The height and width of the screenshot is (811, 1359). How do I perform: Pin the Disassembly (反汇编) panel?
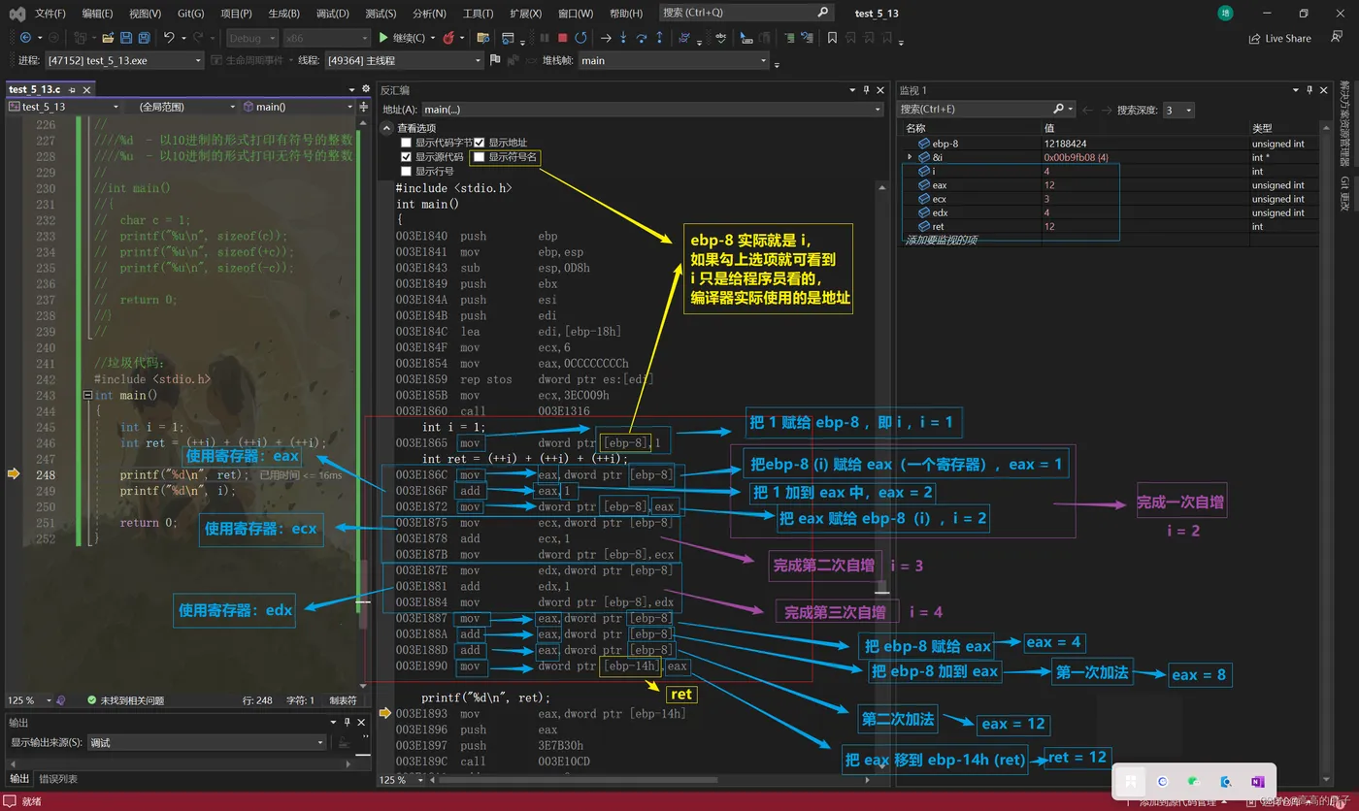point(865,89)
